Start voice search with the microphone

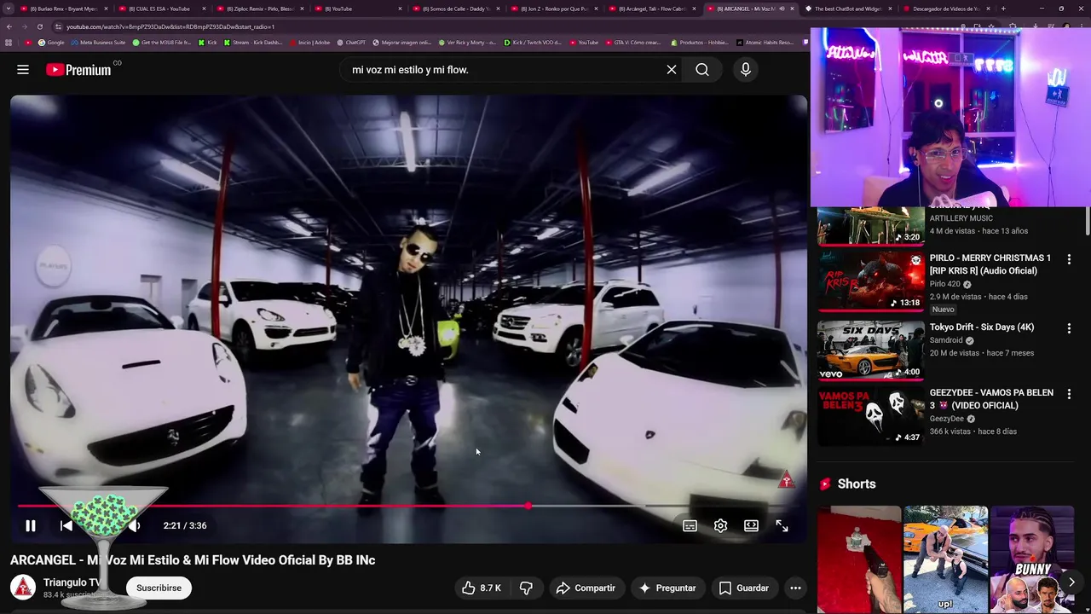pyautogui.click(x=746, y=70)
